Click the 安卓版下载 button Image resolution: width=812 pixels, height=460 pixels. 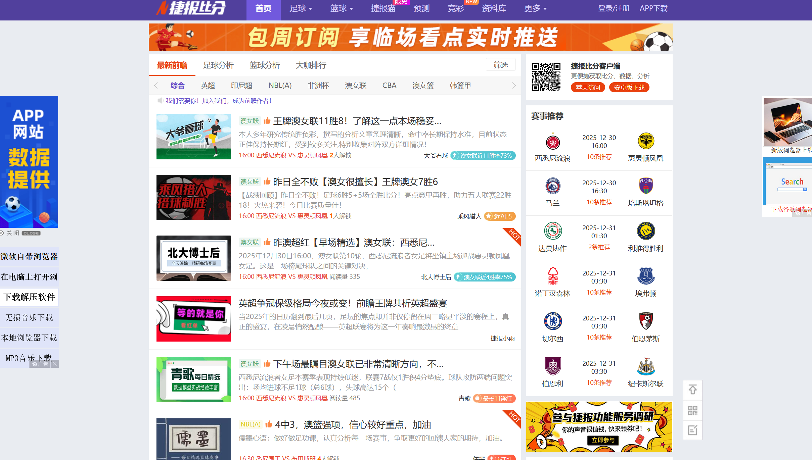tap(629, 87)
